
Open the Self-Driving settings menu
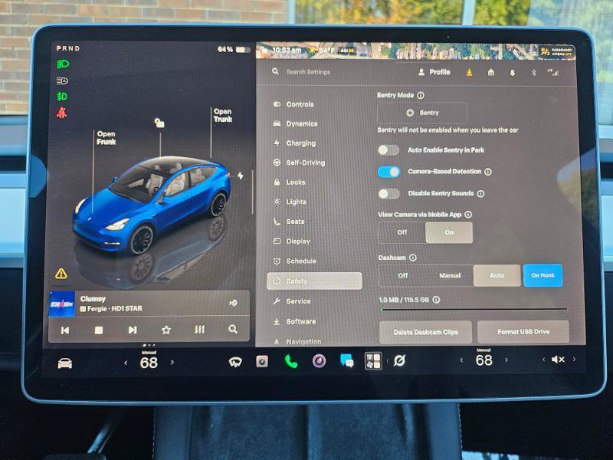[305, 163]
